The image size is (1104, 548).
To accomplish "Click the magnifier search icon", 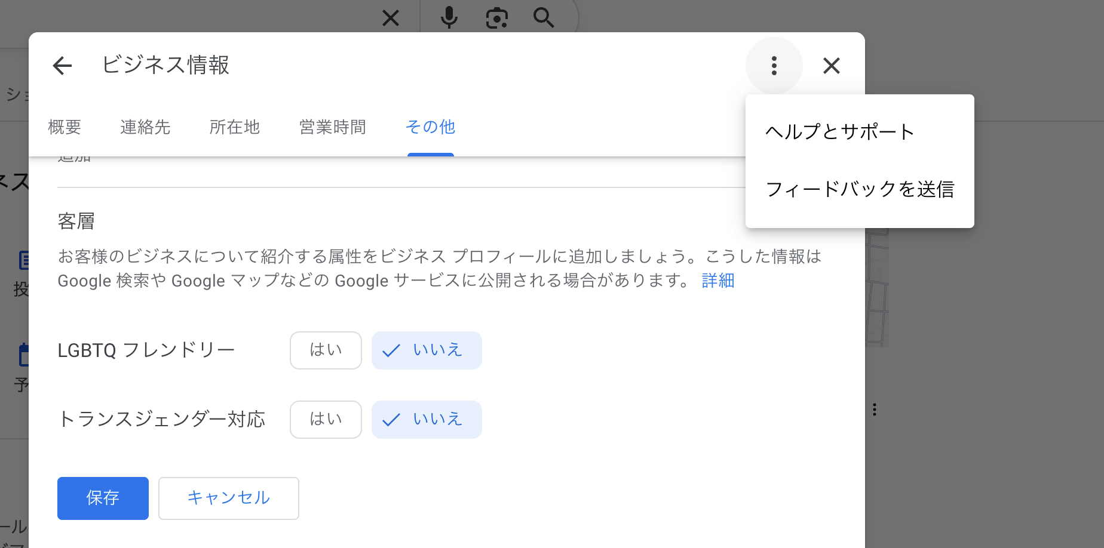I will [x=544, y=18].
